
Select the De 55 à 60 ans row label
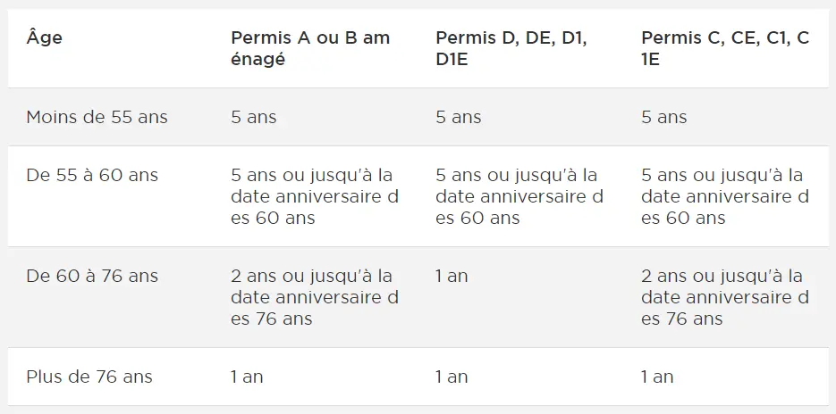[92, 175]
